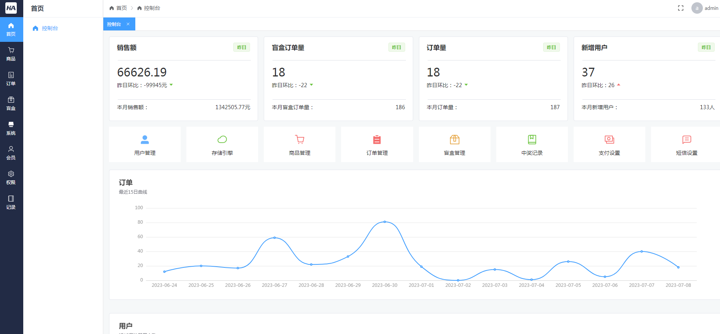The width and height of the screenshot is (720, 334).
Task: Open 记录 section in sidebar
Action: (x=11, y=202)
